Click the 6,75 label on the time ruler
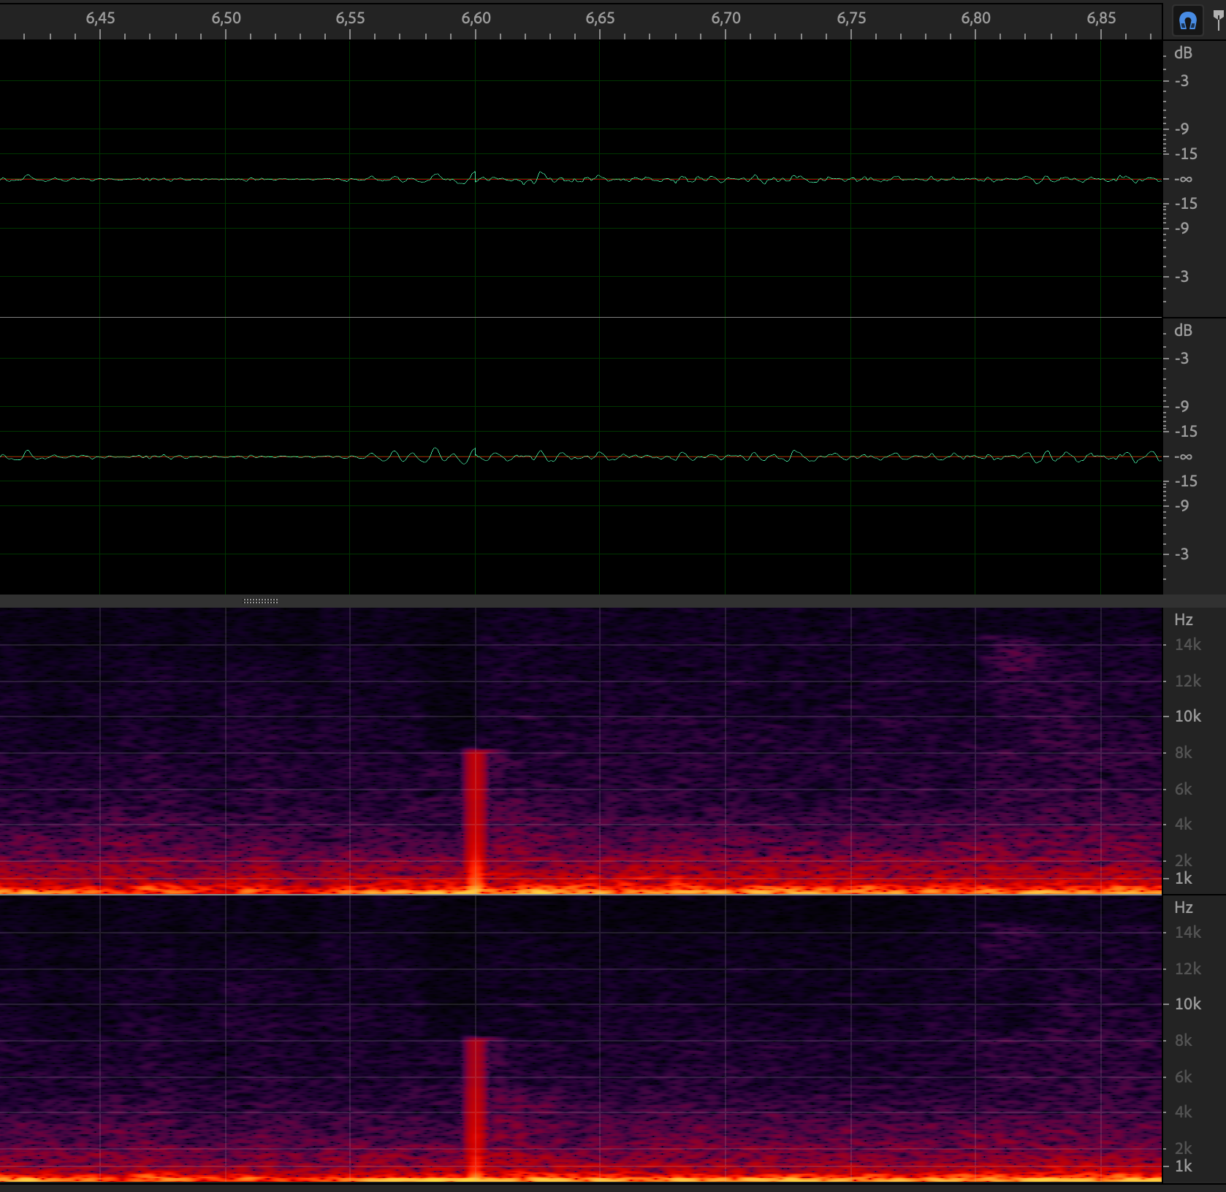The image size is (1226, 1192). click(851, 18)
